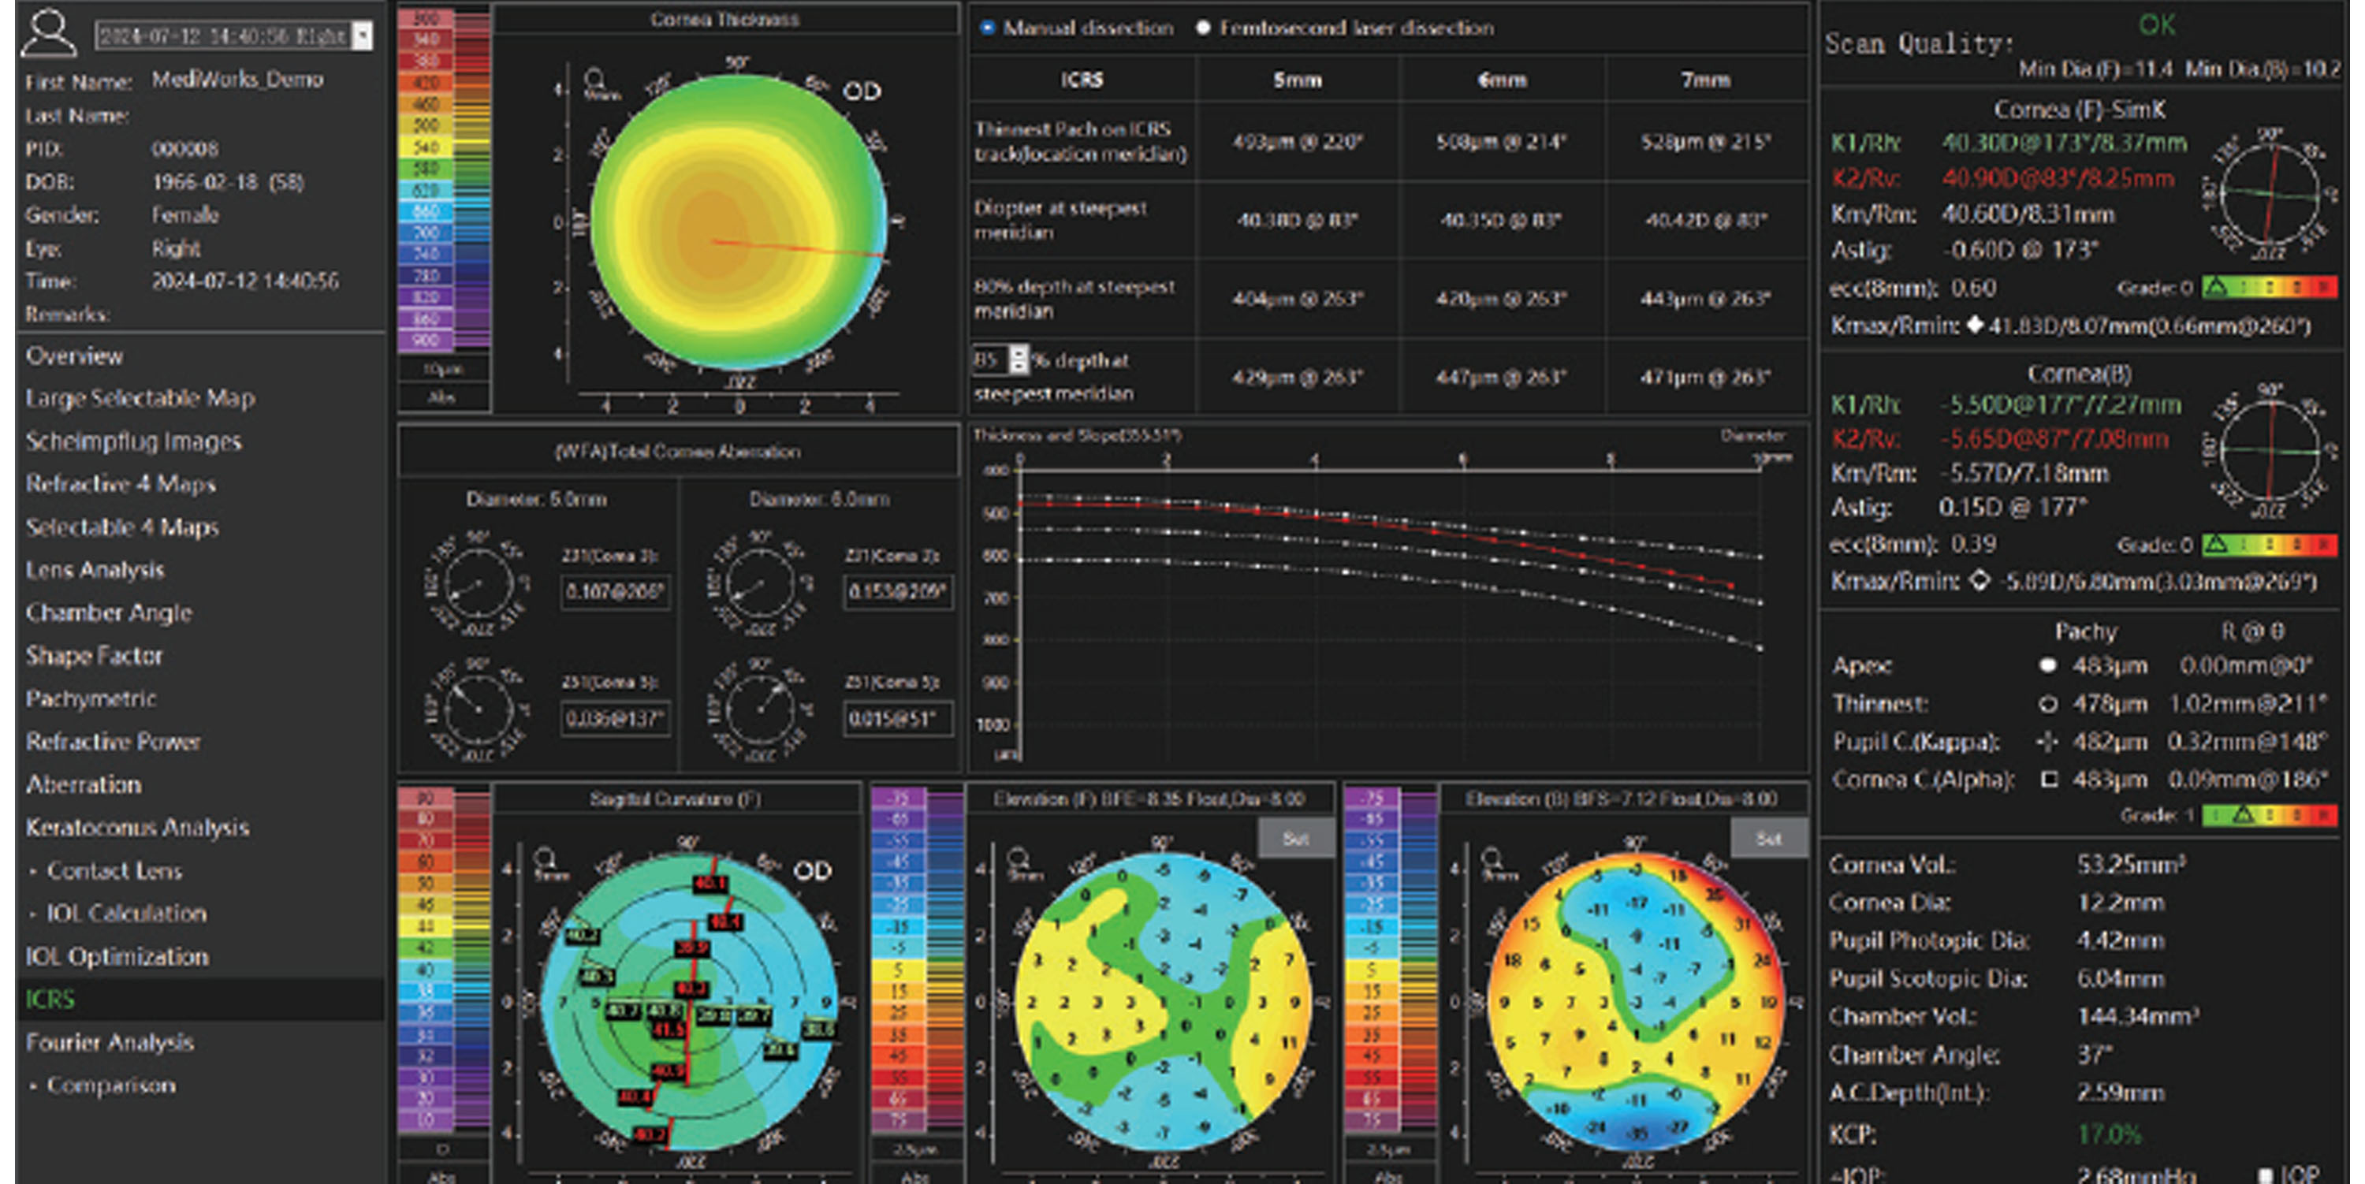This screenshot has height=1184, width=2365.
Task: Select Manual dissection radio button
Action: click(x=987, y=28)
